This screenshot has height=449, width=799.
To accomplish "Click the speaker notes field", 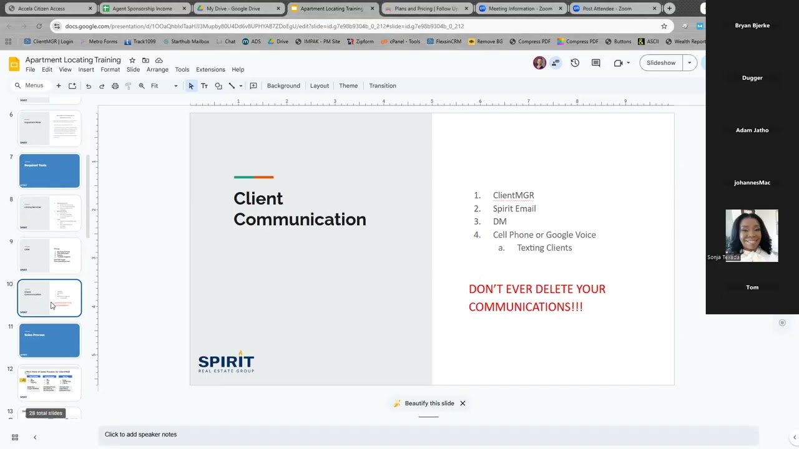I will pos(428,435).
